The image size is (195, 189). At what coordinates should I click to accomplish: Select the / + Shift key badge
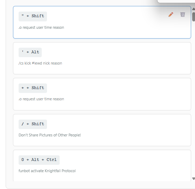(33, 124)
